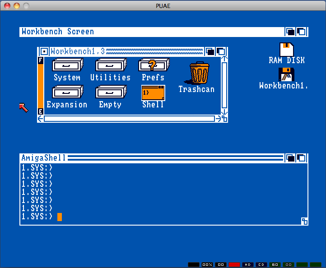This screenshot has height=268, width=326.
Task: Click the Workbench1.3 window title bar
Action: [x=126, y=51]
